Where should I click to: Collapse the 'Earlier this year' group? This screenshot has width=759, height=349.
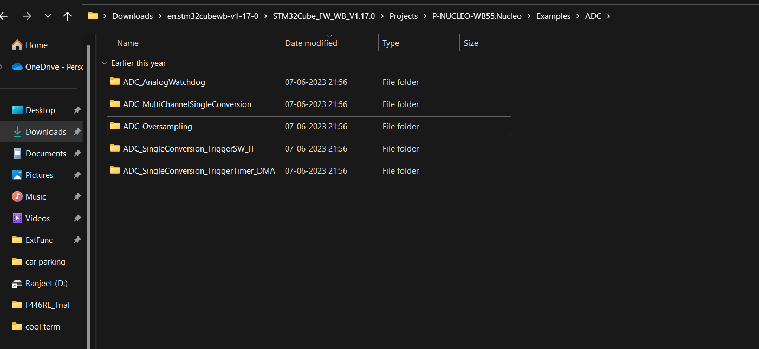point(105,63)
